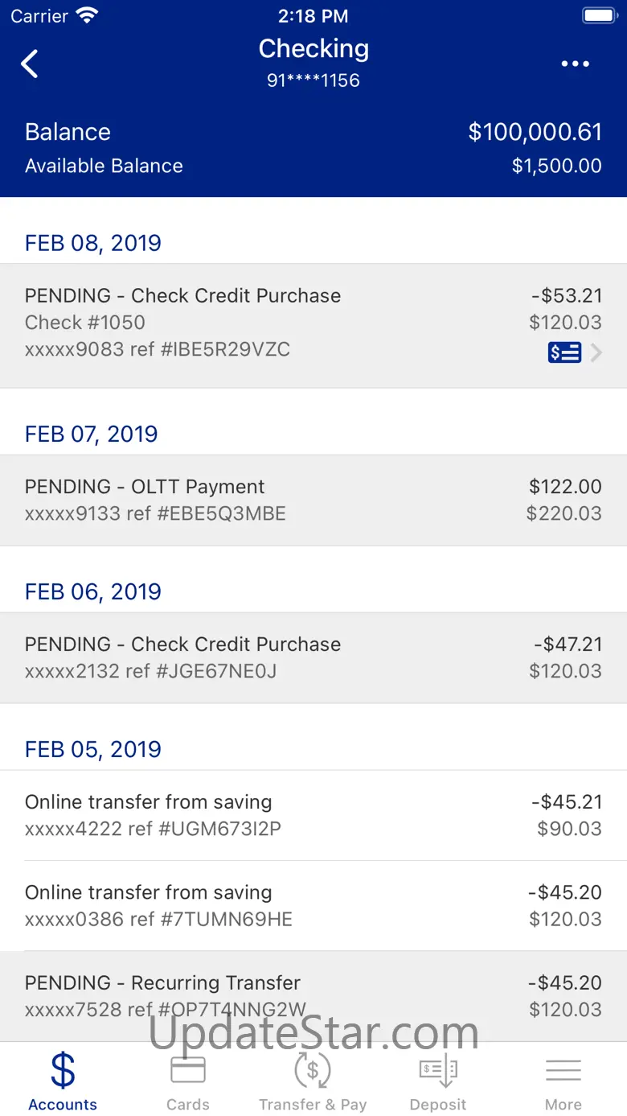Image resolution: width=627 pixels, height=1116 pixels.
Task: Select the -$47.21 Check Credit Purchase
Action: point(313,657)
